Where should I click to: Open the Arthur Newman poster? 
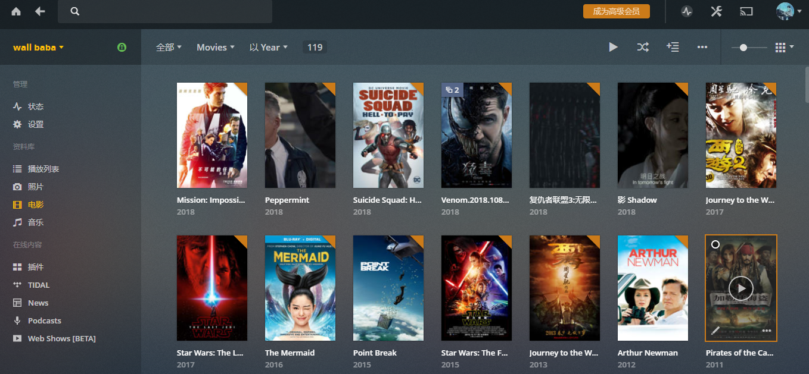[x=653, y=288]
